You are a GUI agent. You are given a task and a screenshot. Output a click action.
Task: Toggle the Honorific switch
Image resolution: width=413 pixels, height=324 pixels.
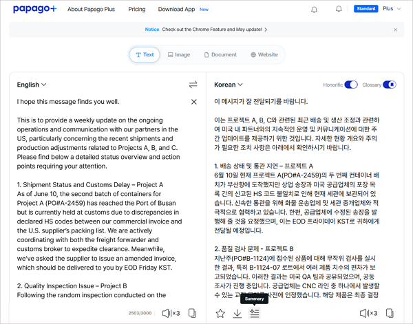click(351, 85)
